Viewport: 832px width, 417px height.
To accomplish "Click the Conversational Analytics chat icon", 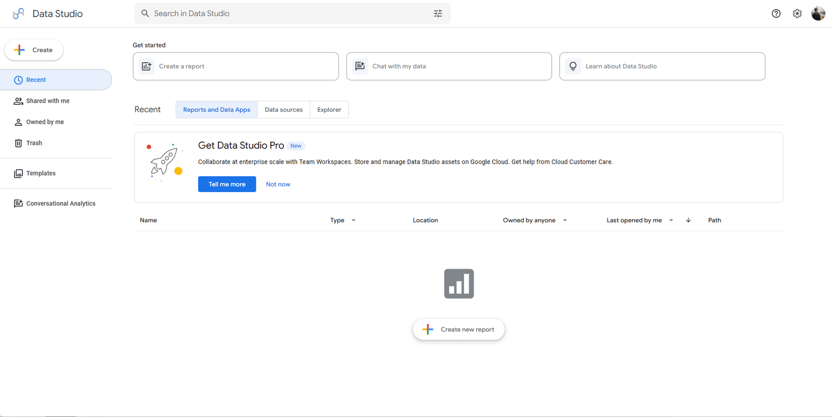I will 18,204.
